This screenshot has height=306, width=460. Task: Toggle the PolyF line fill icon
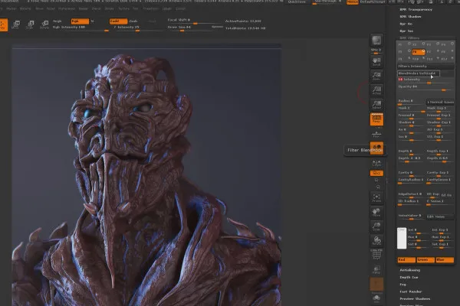(x=376, y=255)
